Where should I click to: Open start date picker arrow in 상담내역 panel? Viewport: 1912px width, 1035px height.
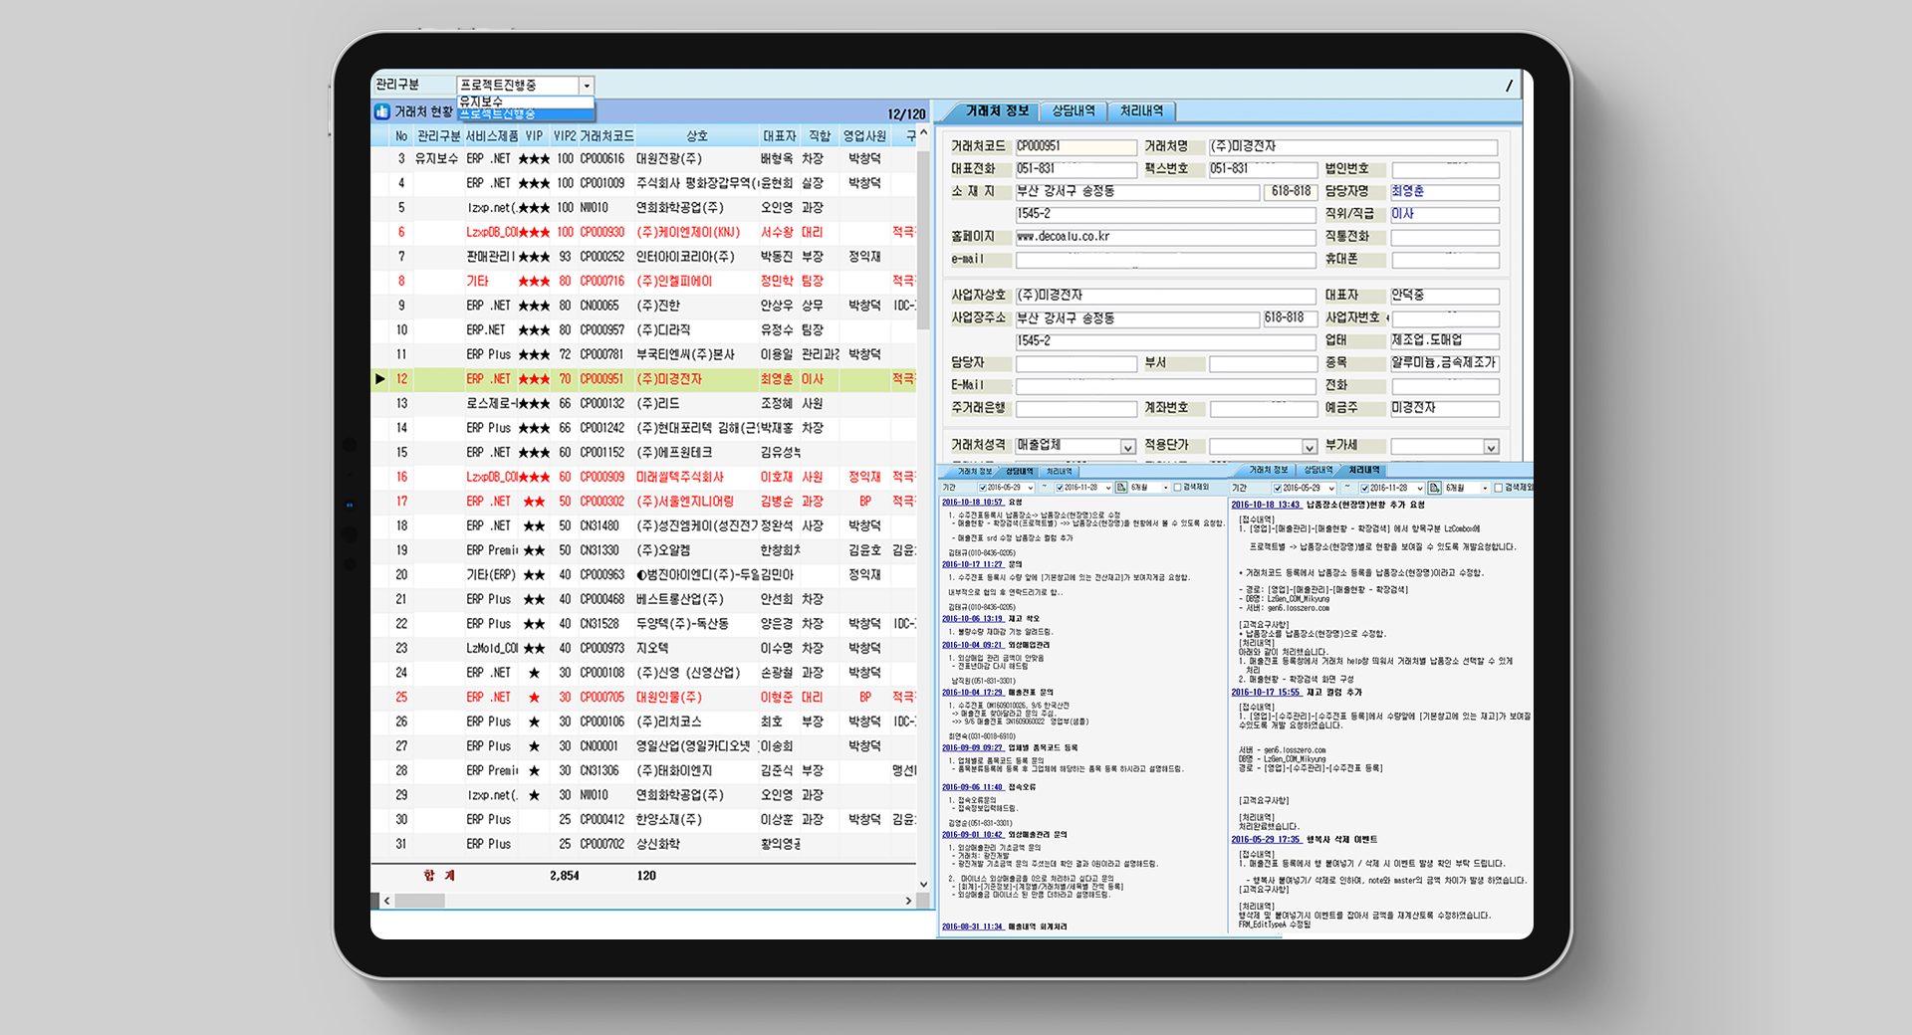[1030, 488]
